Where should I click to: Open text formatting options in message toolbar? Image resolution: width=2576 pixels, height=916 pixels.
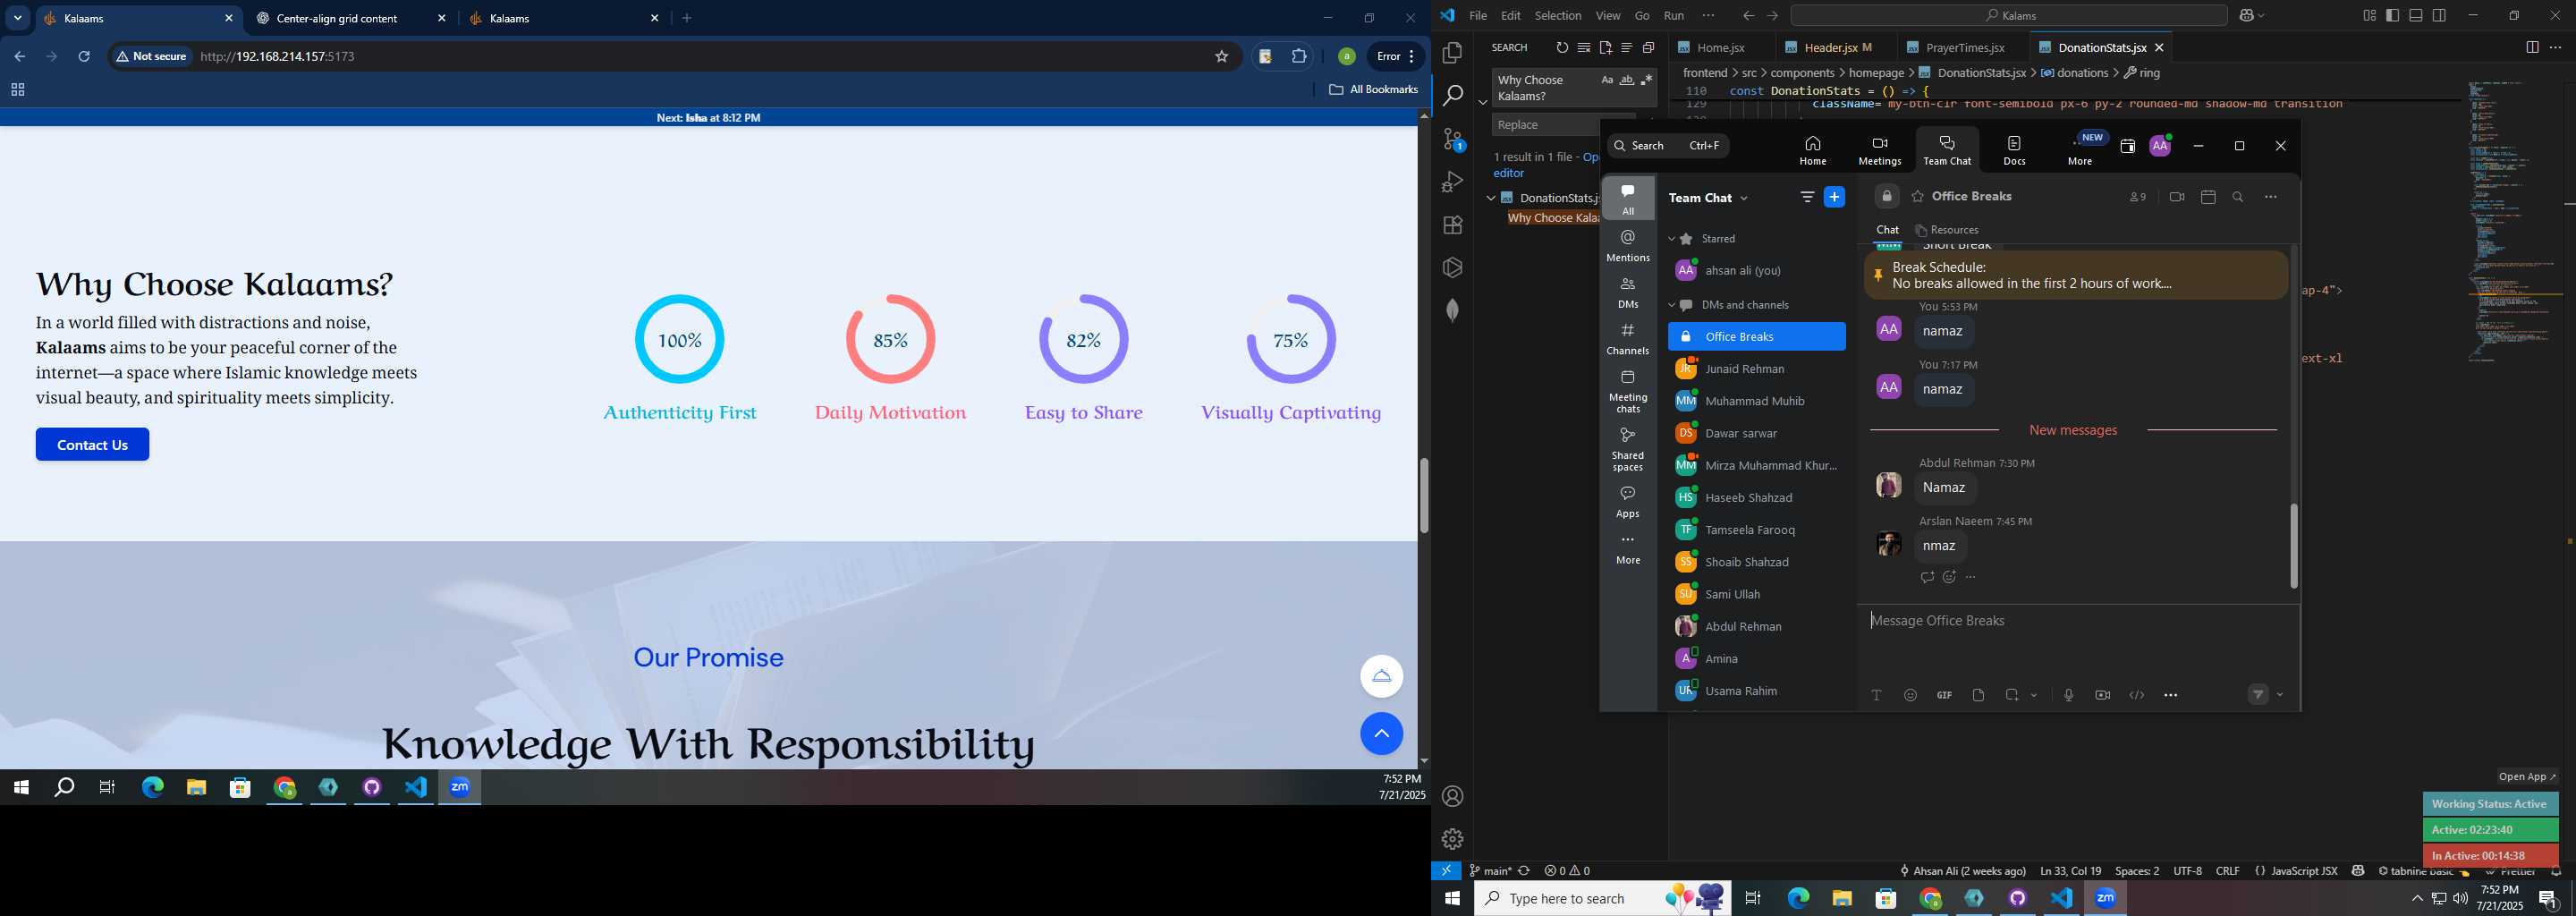coord(1876,695)
